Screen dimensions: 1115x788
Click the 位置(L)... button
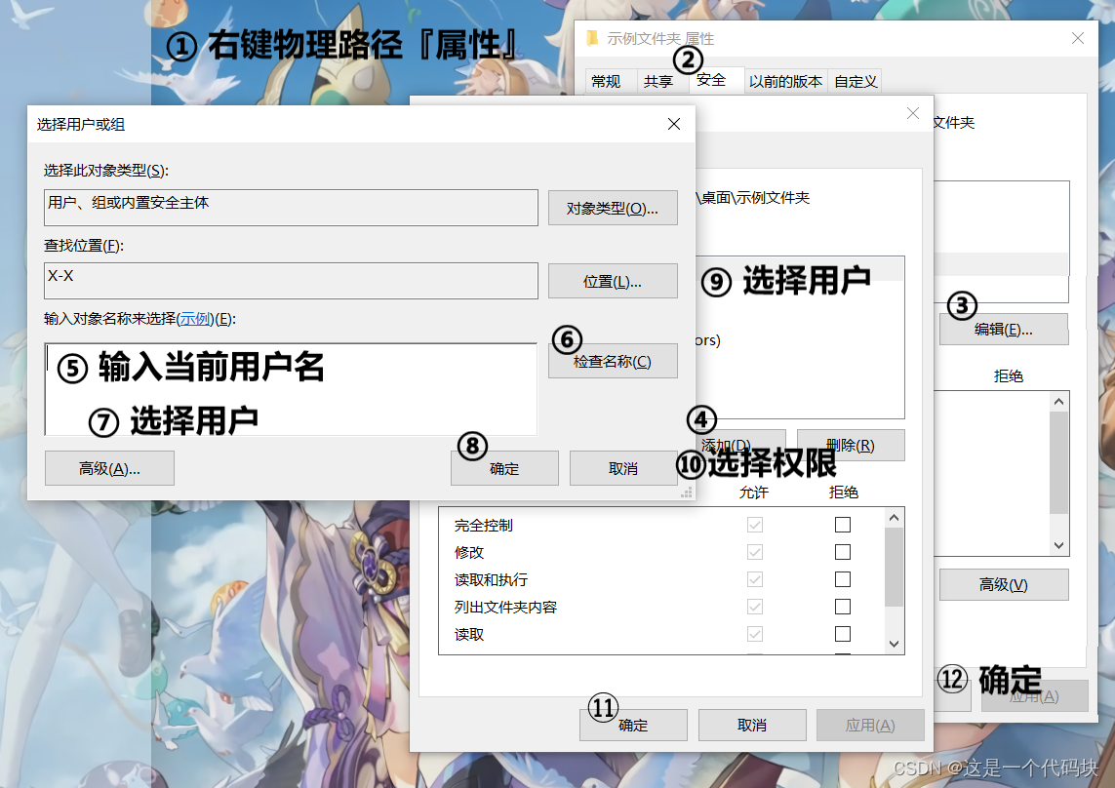pyautogui.click(x=613, y=282)
